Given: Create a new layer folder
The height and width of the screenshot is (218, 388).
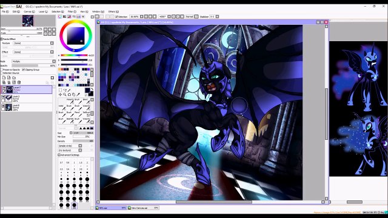Looking at the screenshot, I should point(14,78).
